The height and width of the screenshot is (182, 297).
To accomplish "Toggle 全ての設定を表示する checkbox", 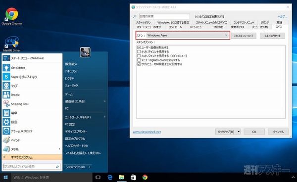I will point(197,16).
